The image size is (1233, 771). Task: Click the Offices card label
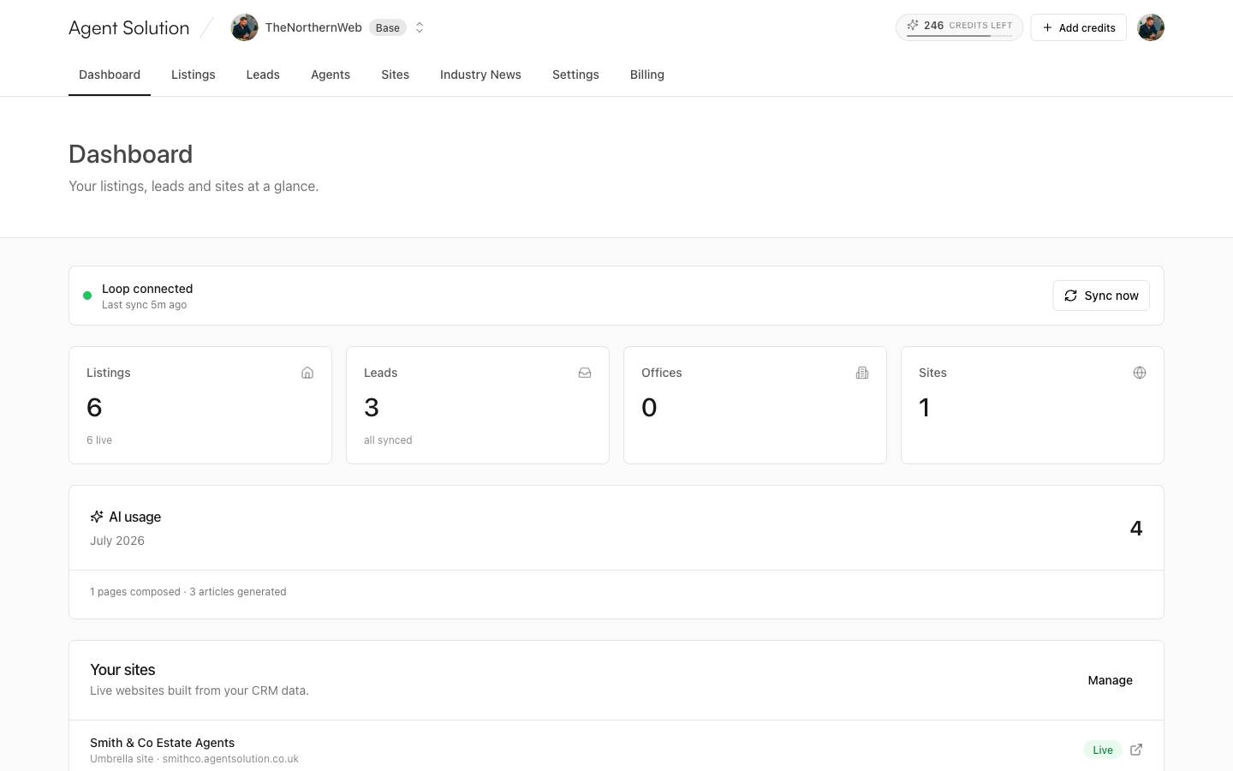(x=662, y=373)
